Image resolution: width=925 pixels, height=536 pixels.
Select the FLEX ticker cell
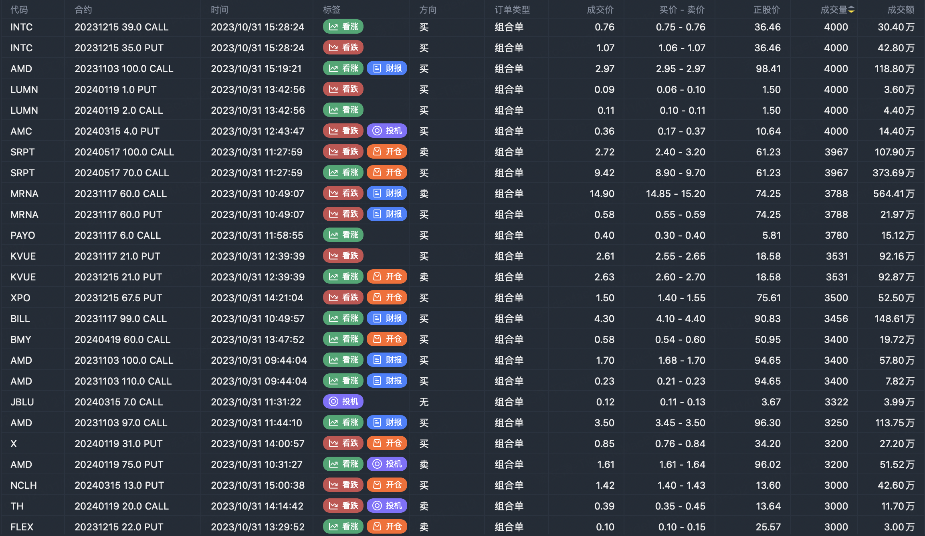coord(22,527)
